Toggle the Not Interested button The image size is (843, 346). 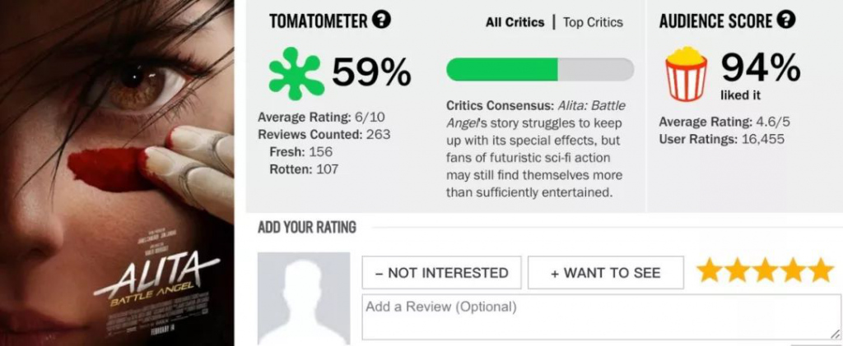(441, 273)
